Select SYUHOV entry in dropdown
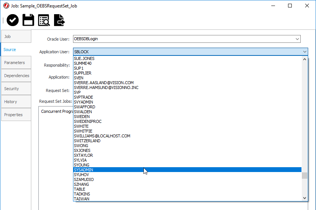 point(187,175)
